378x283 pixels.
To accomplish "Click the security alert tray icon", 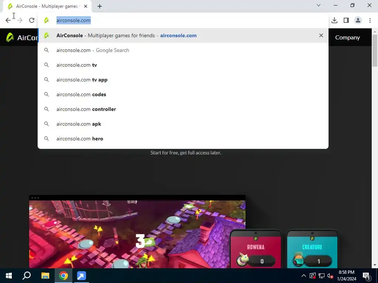I will [312, 276].
